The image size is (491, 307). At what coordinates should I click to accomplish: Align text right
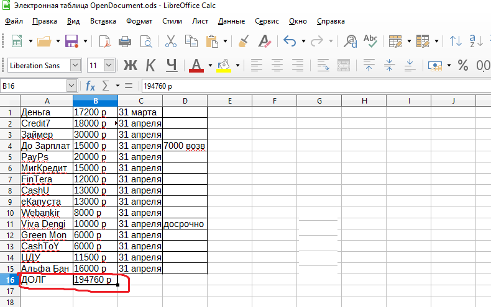click(298, 66)
